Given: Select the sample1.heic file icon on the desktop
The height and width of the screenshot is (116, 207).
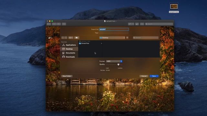Looking at the screenshot, I should pyautogui.click(x=174, y=6).
